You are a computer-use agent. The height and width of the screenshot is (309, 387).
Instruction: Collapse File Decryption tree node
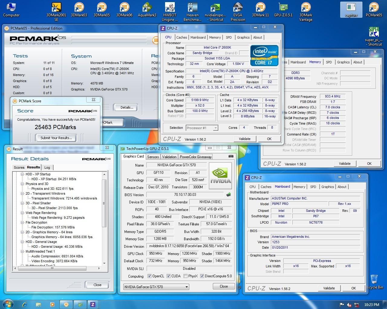coord(22,222)
